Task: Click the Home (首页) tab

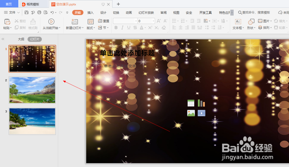Action: pyautogui.click(x=9, y=4)
